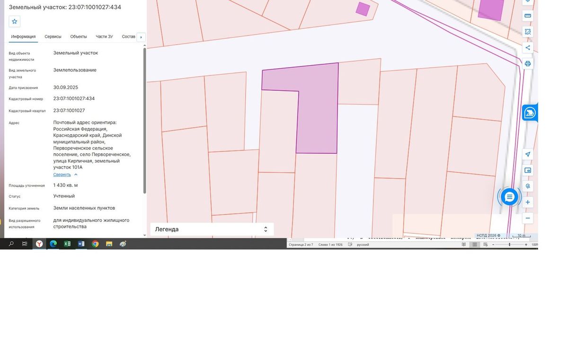Print the map using printer icon
Screen dimensions: 568x341
[528, 63]
